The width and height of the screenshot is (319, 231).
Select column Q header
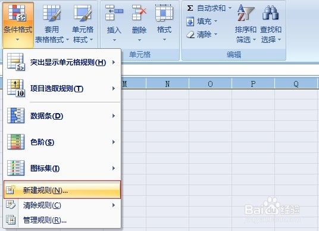pyautogui.click(x=296, y=84)
